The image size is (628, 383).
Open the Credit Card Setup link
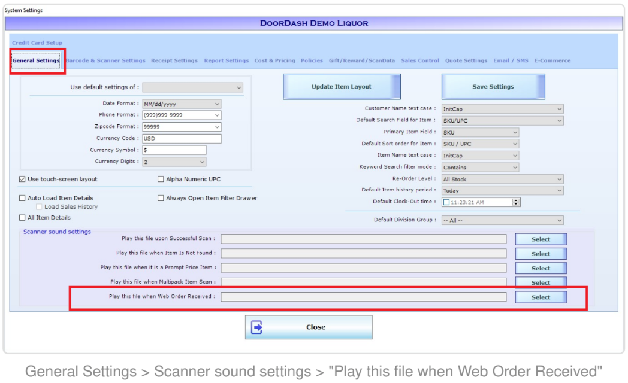(37, 42)
